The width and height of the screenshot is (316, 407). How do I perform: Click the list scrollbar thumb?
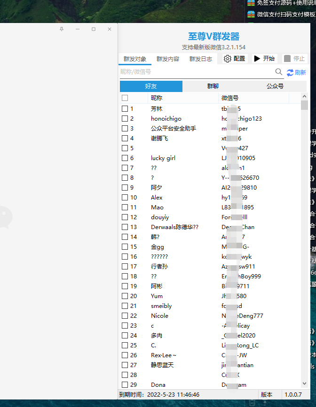(x=305, y=105)
